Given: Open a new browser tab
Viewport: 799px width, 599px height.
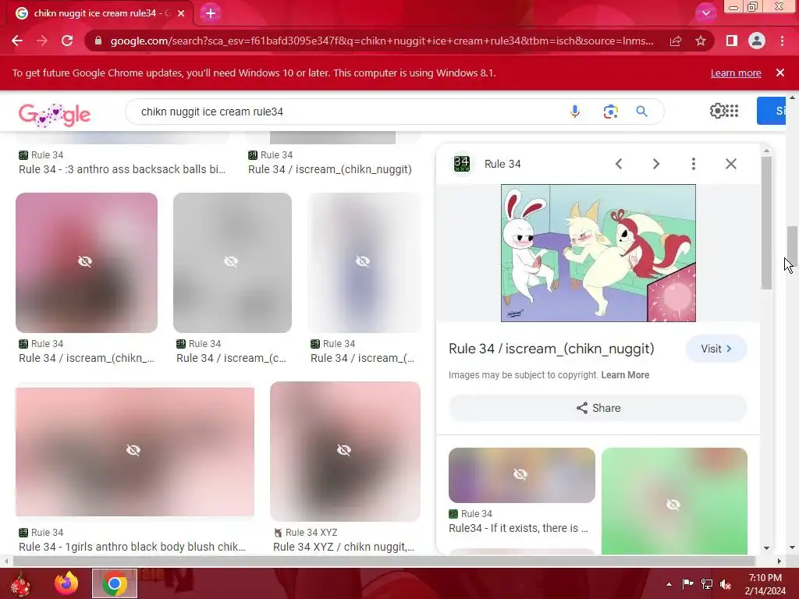Looking at the screenshot, I should coord(211,13).
